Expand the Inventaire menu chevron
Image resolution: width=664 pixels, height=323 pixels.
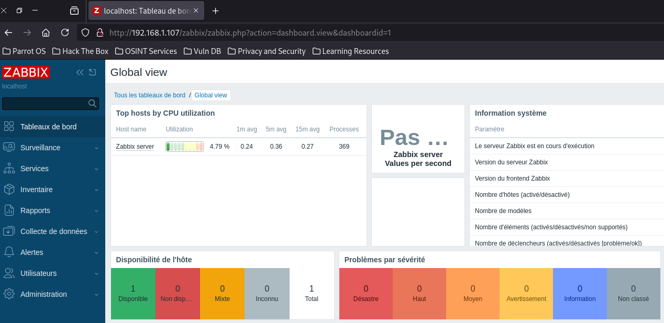click(96, 190)
